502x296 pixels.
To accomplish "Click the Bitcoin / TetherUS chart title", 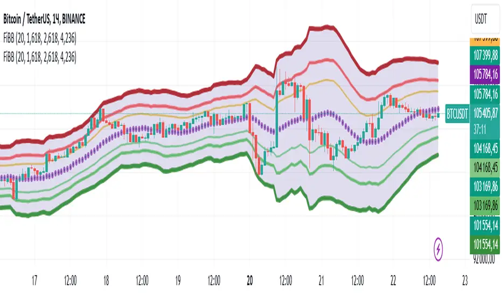I will coord(46,19).
